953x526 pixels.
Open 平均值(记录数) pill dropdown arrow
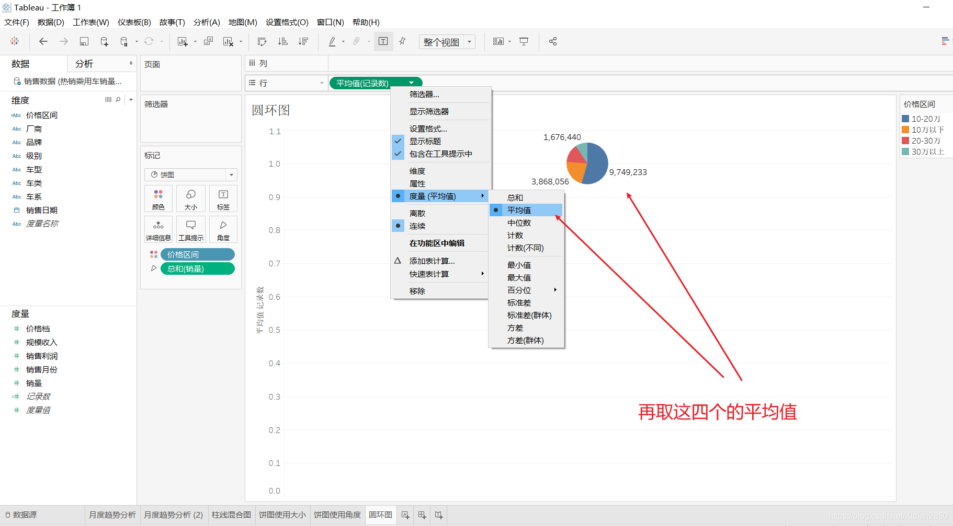[x=412, y=83]
